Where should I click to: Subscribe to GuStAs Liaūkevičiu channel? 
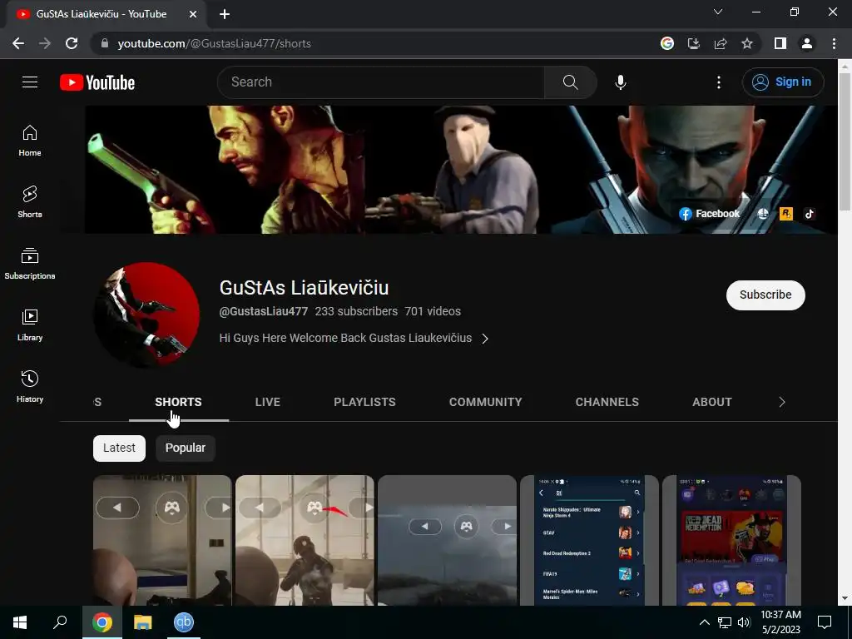765,295
